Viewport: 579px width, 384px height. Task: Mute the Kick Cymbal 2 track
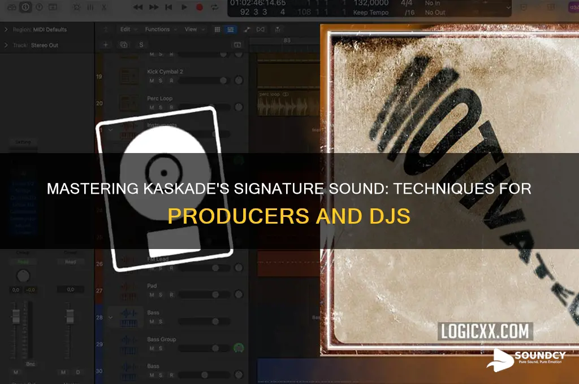(x=152, y=81)
